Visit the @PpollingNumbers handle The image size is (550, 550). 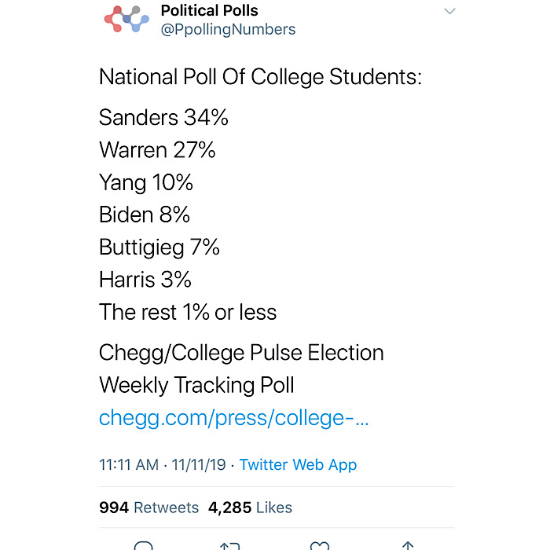pyautogui.click(x=228, y=30)
